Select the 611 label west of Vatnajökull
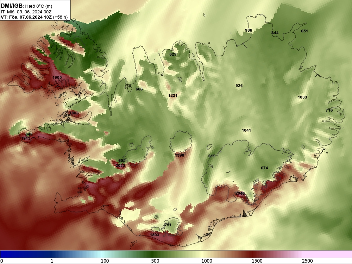The image size is (352, 264). click(x=212, y=156)
